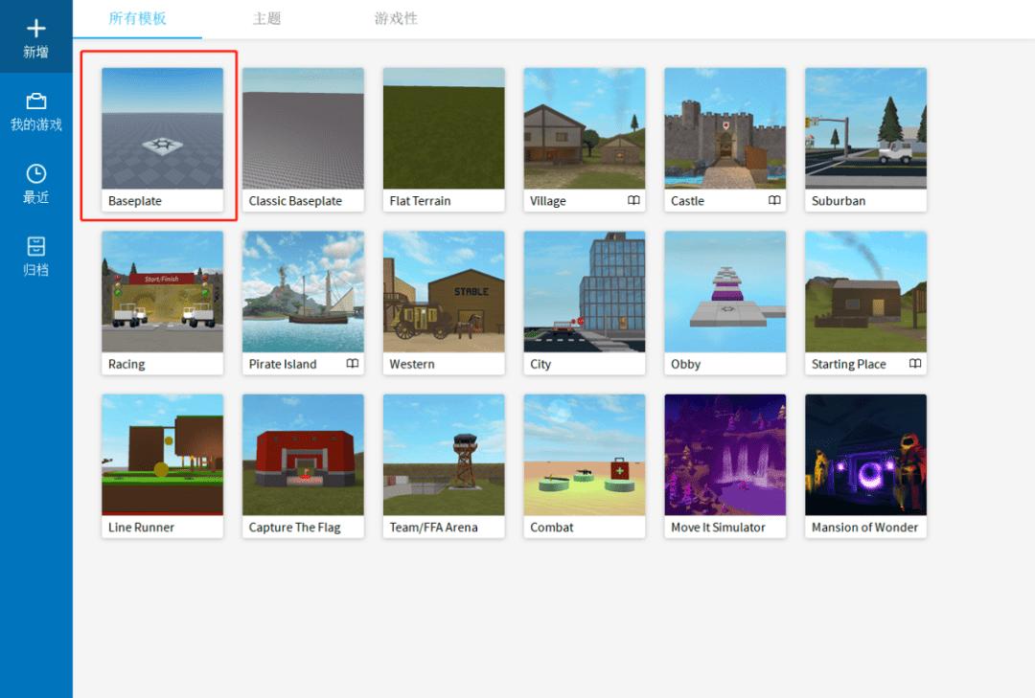The width and height of the screenshot is (1035, 698).
Task: Select the Baseplate template thumbnail
Action: [162, 129]
